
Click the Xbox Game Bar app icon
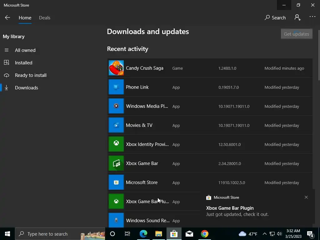[x=116, y=163]
